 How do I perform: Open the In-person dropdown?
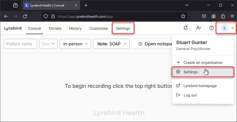tap(75, 44)
